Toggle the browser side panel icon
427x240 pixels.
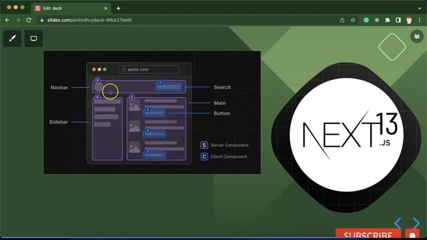pyautogui.click(x=398, y=20)
